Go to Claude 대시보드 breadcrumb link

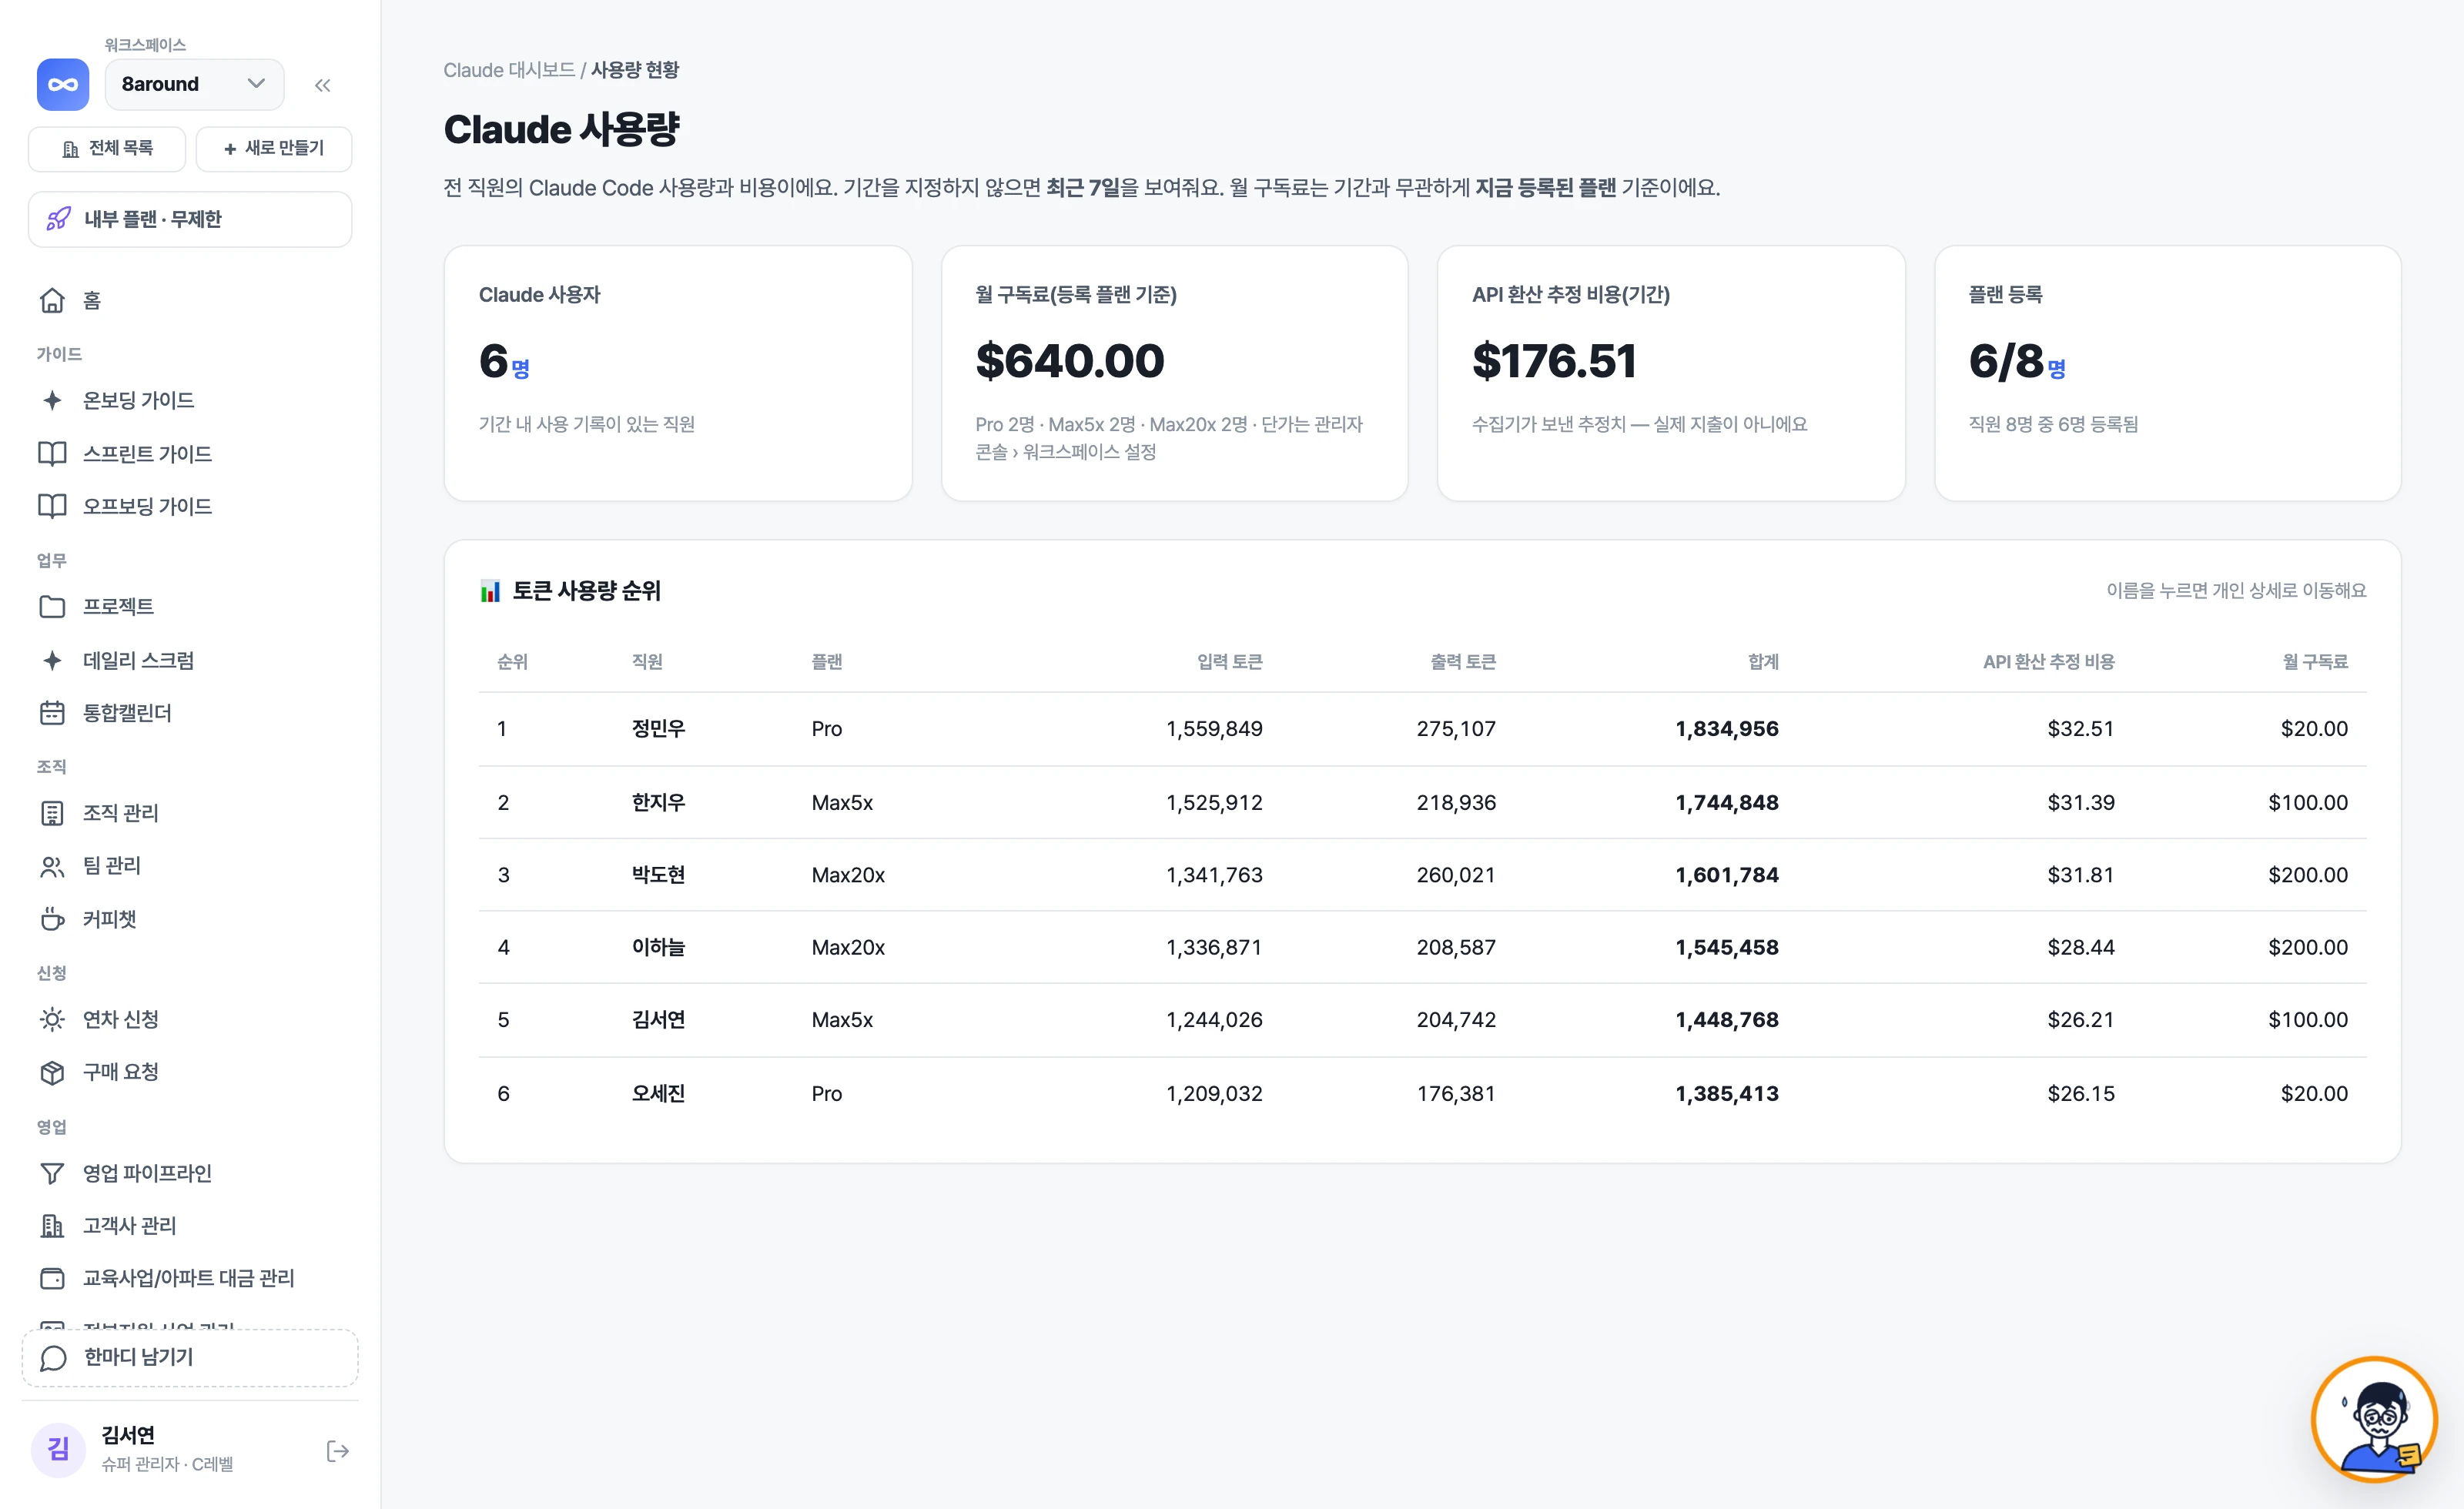pos(509,70)
